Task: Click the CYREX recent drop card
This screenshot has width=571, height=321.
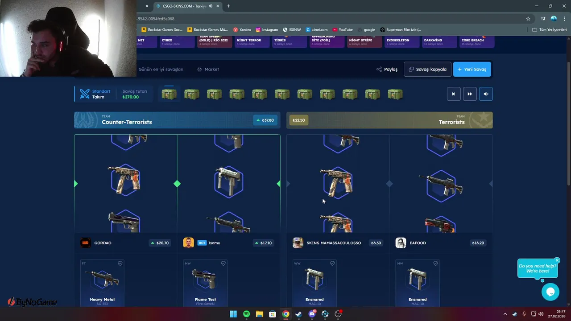Action: [176, 41]
